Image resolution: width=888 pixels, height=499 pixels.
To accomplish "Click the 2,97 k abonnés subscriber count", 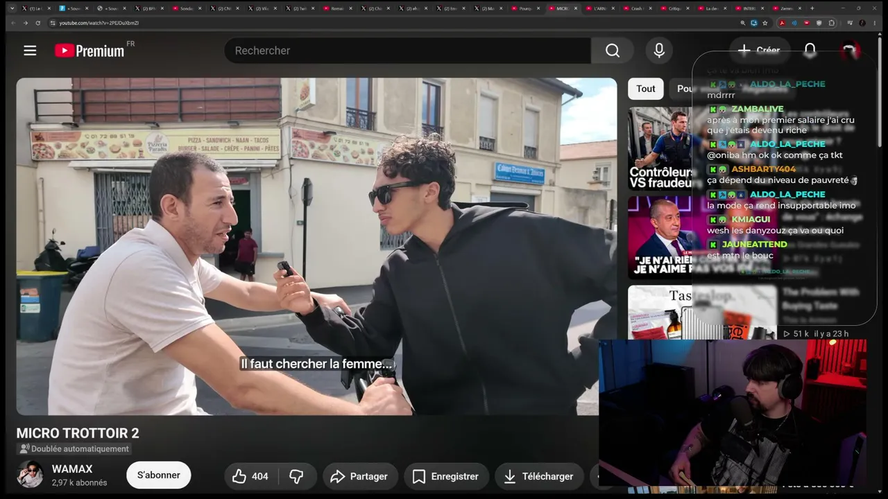I will click(79, 482).
